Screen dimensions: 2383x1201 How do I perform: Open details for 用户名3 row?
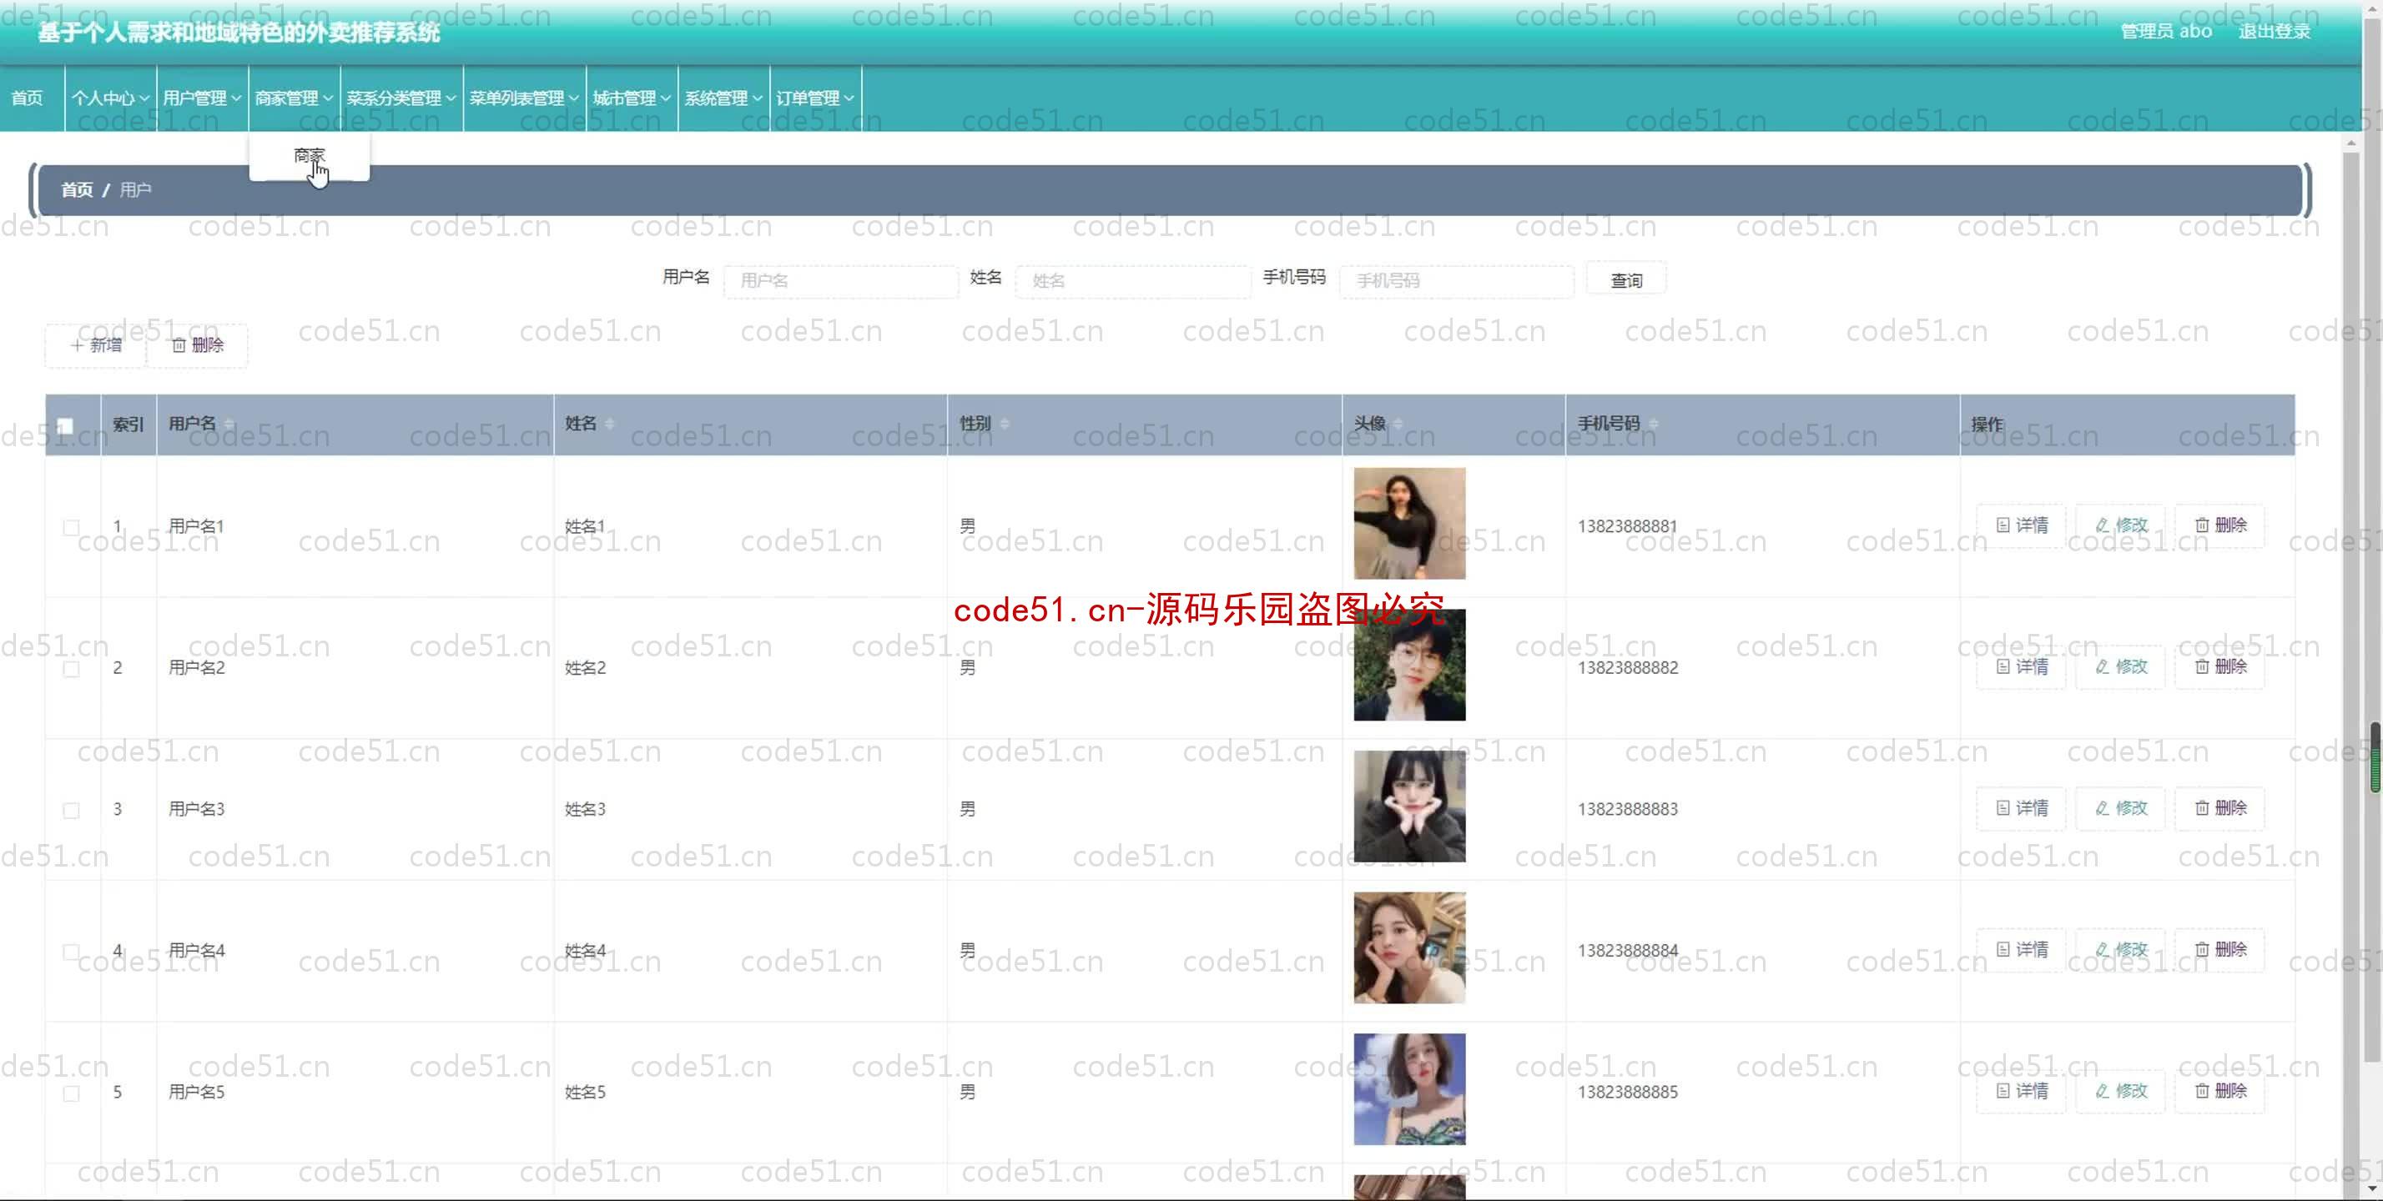[x=2021, y=808]
